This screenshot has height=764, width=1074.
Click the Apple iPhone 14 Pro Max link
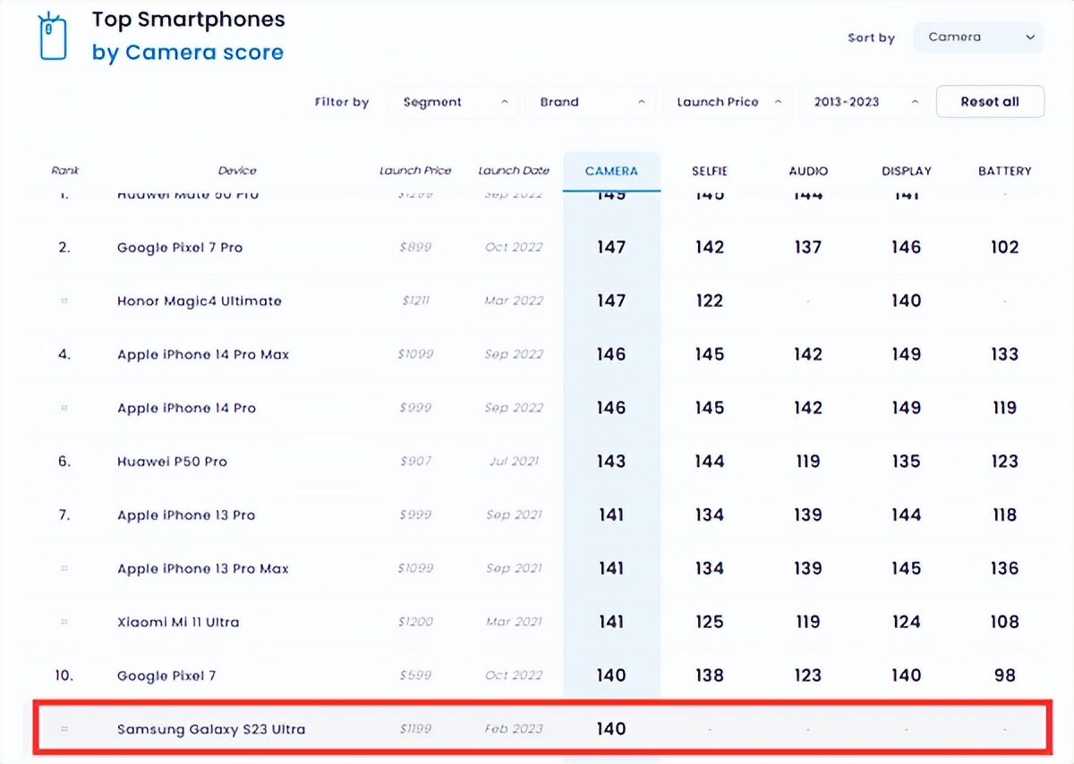203,355
